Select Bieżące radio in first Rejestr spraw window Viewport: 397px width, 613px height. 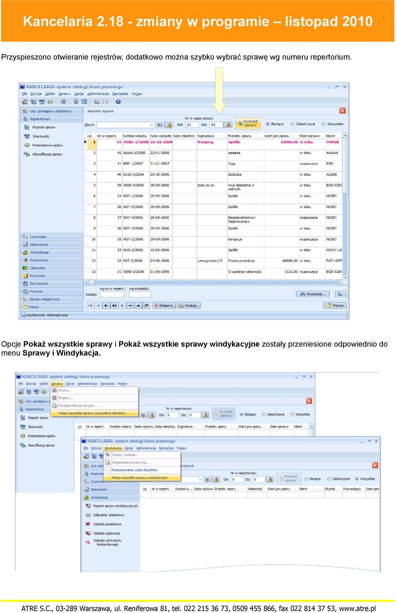(274, 124)
